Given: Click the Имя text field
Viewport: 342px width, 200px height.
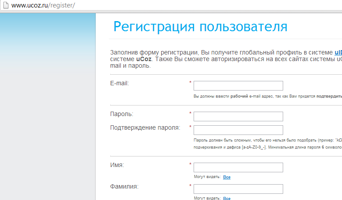Looking at the screenshot, I should [238, 167].
